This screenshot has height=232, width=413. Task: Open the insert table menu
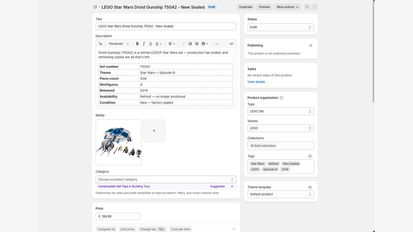(205, 44)
